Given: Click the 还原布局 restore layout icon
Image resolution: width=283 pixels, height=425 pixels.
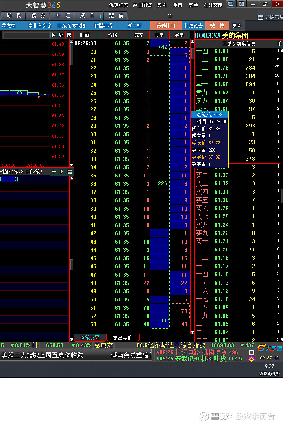Looking at the screenshot, I should click(261, 17).
